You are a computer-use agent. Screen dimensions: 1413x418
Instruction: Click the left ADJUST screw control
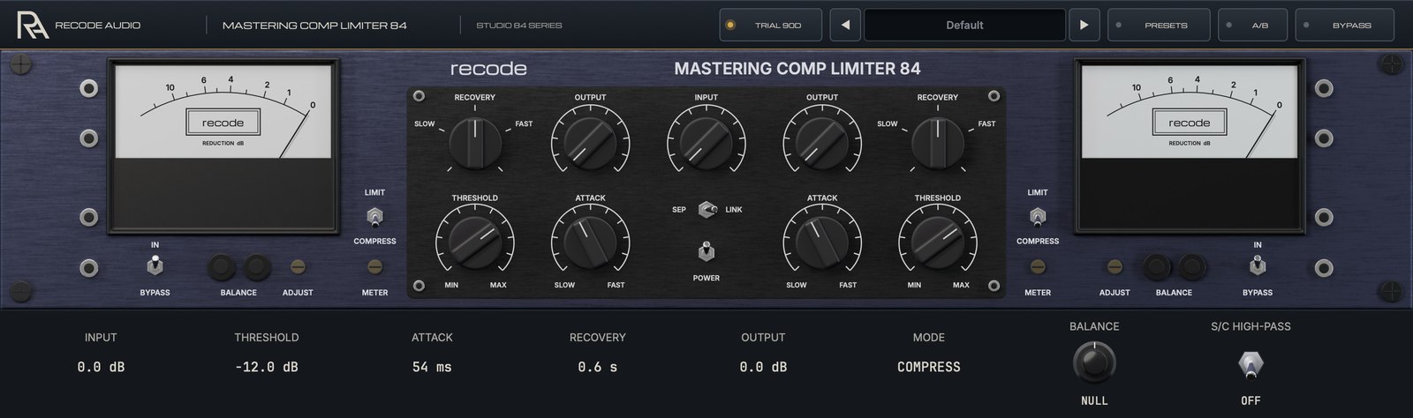pyautogui.click(x=298, y=266)
